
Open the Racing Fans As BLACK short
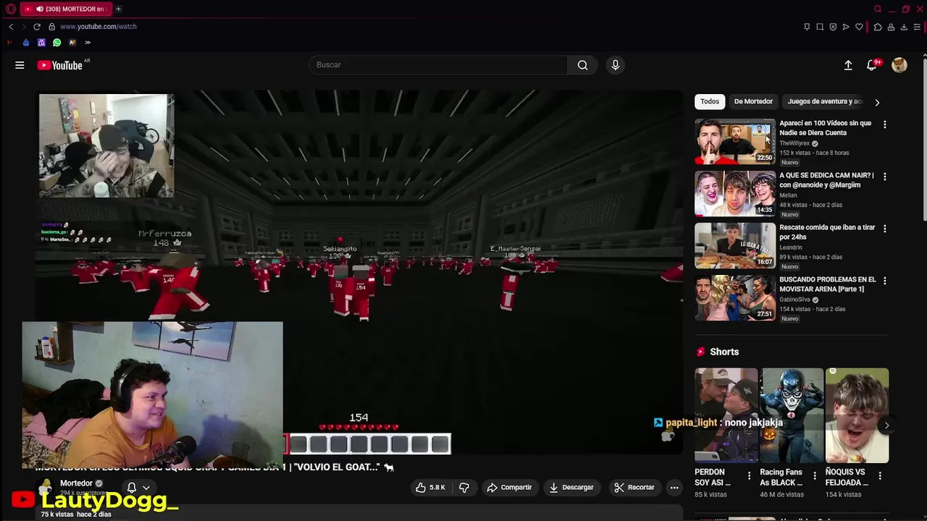coord(792,415)
